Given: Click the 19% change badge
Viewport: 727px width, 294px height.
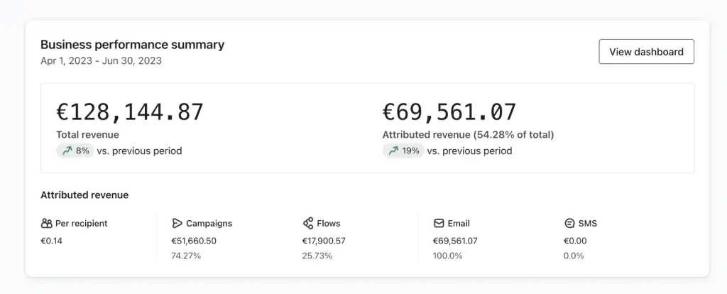Looking at the screenshot, I should (403, 151).
